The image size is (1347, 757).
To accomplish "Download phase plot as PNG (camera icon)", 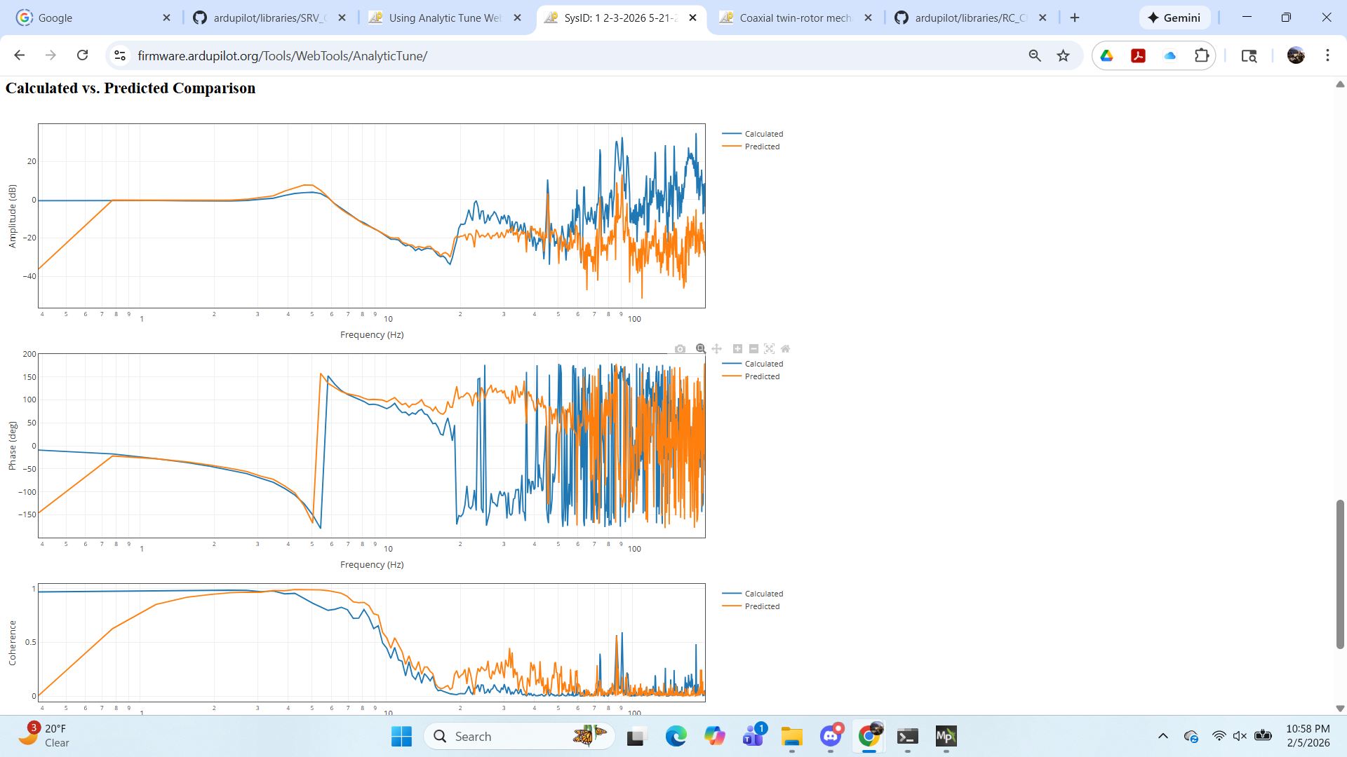I will (680, 349).
